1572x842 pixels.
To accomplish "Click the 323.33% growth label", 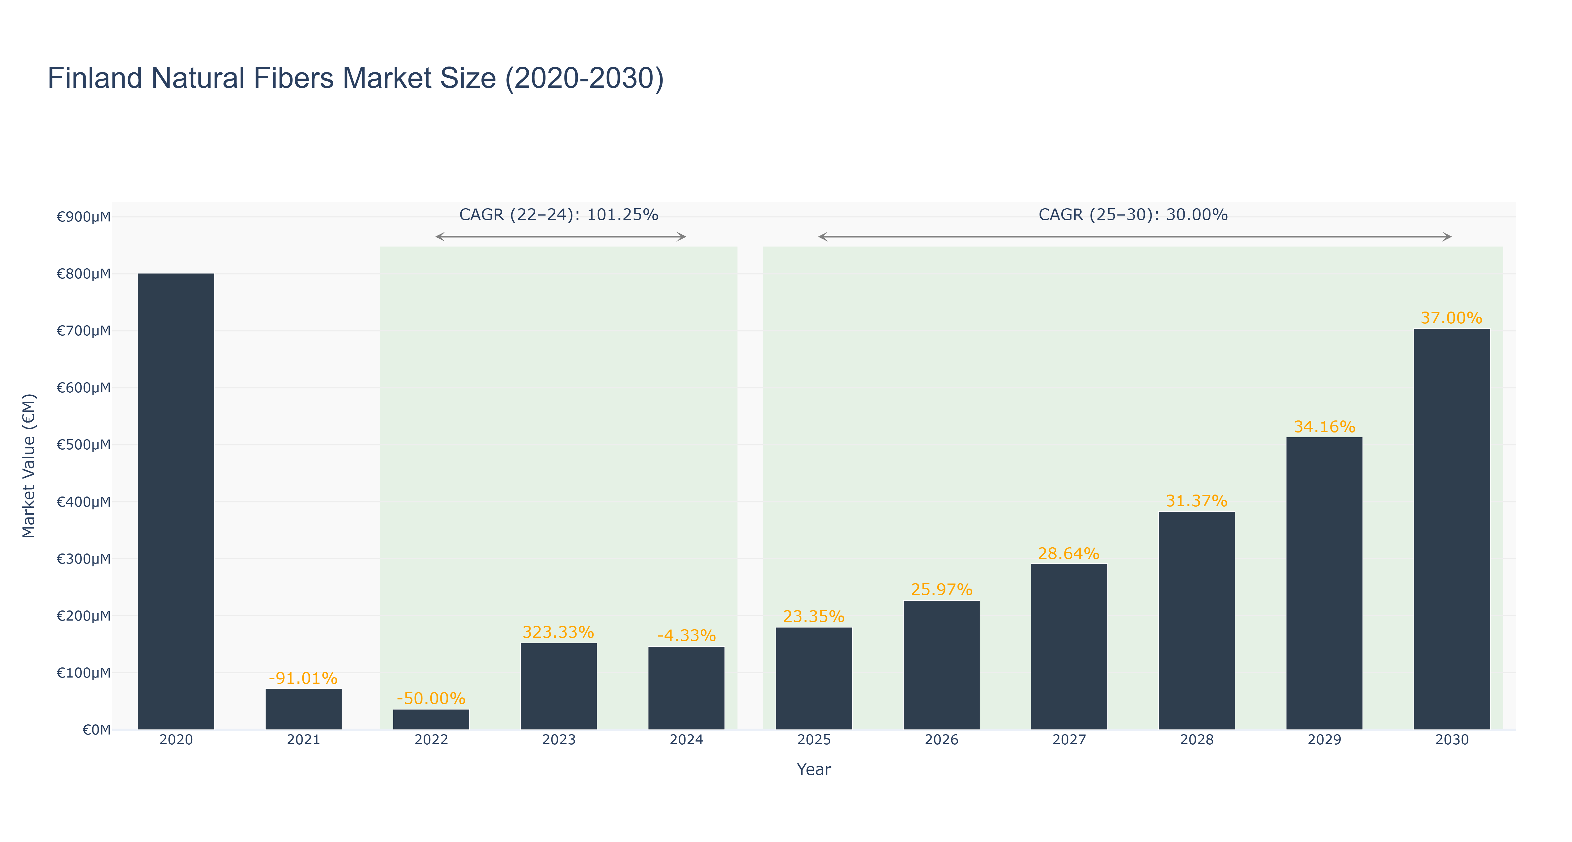I will pos(558,632).
